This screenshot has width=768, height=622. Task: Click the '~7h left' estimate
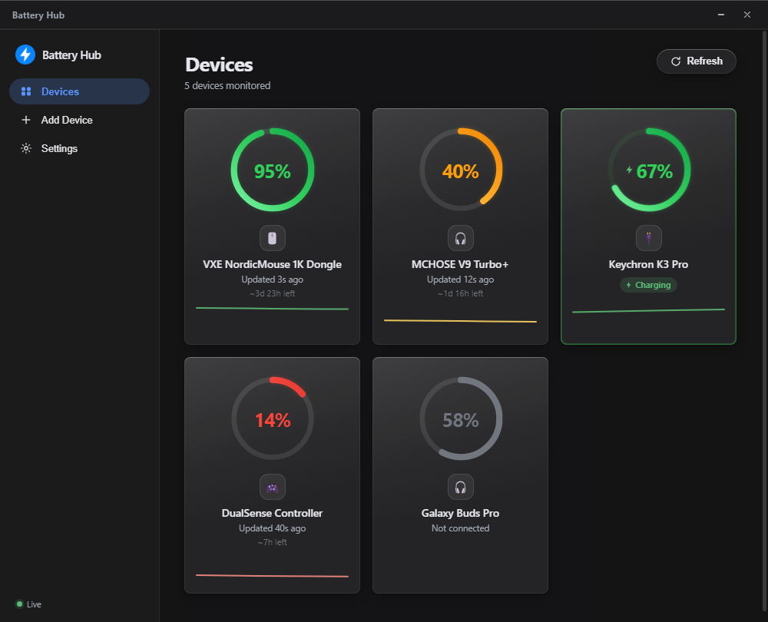pos(273,543)
